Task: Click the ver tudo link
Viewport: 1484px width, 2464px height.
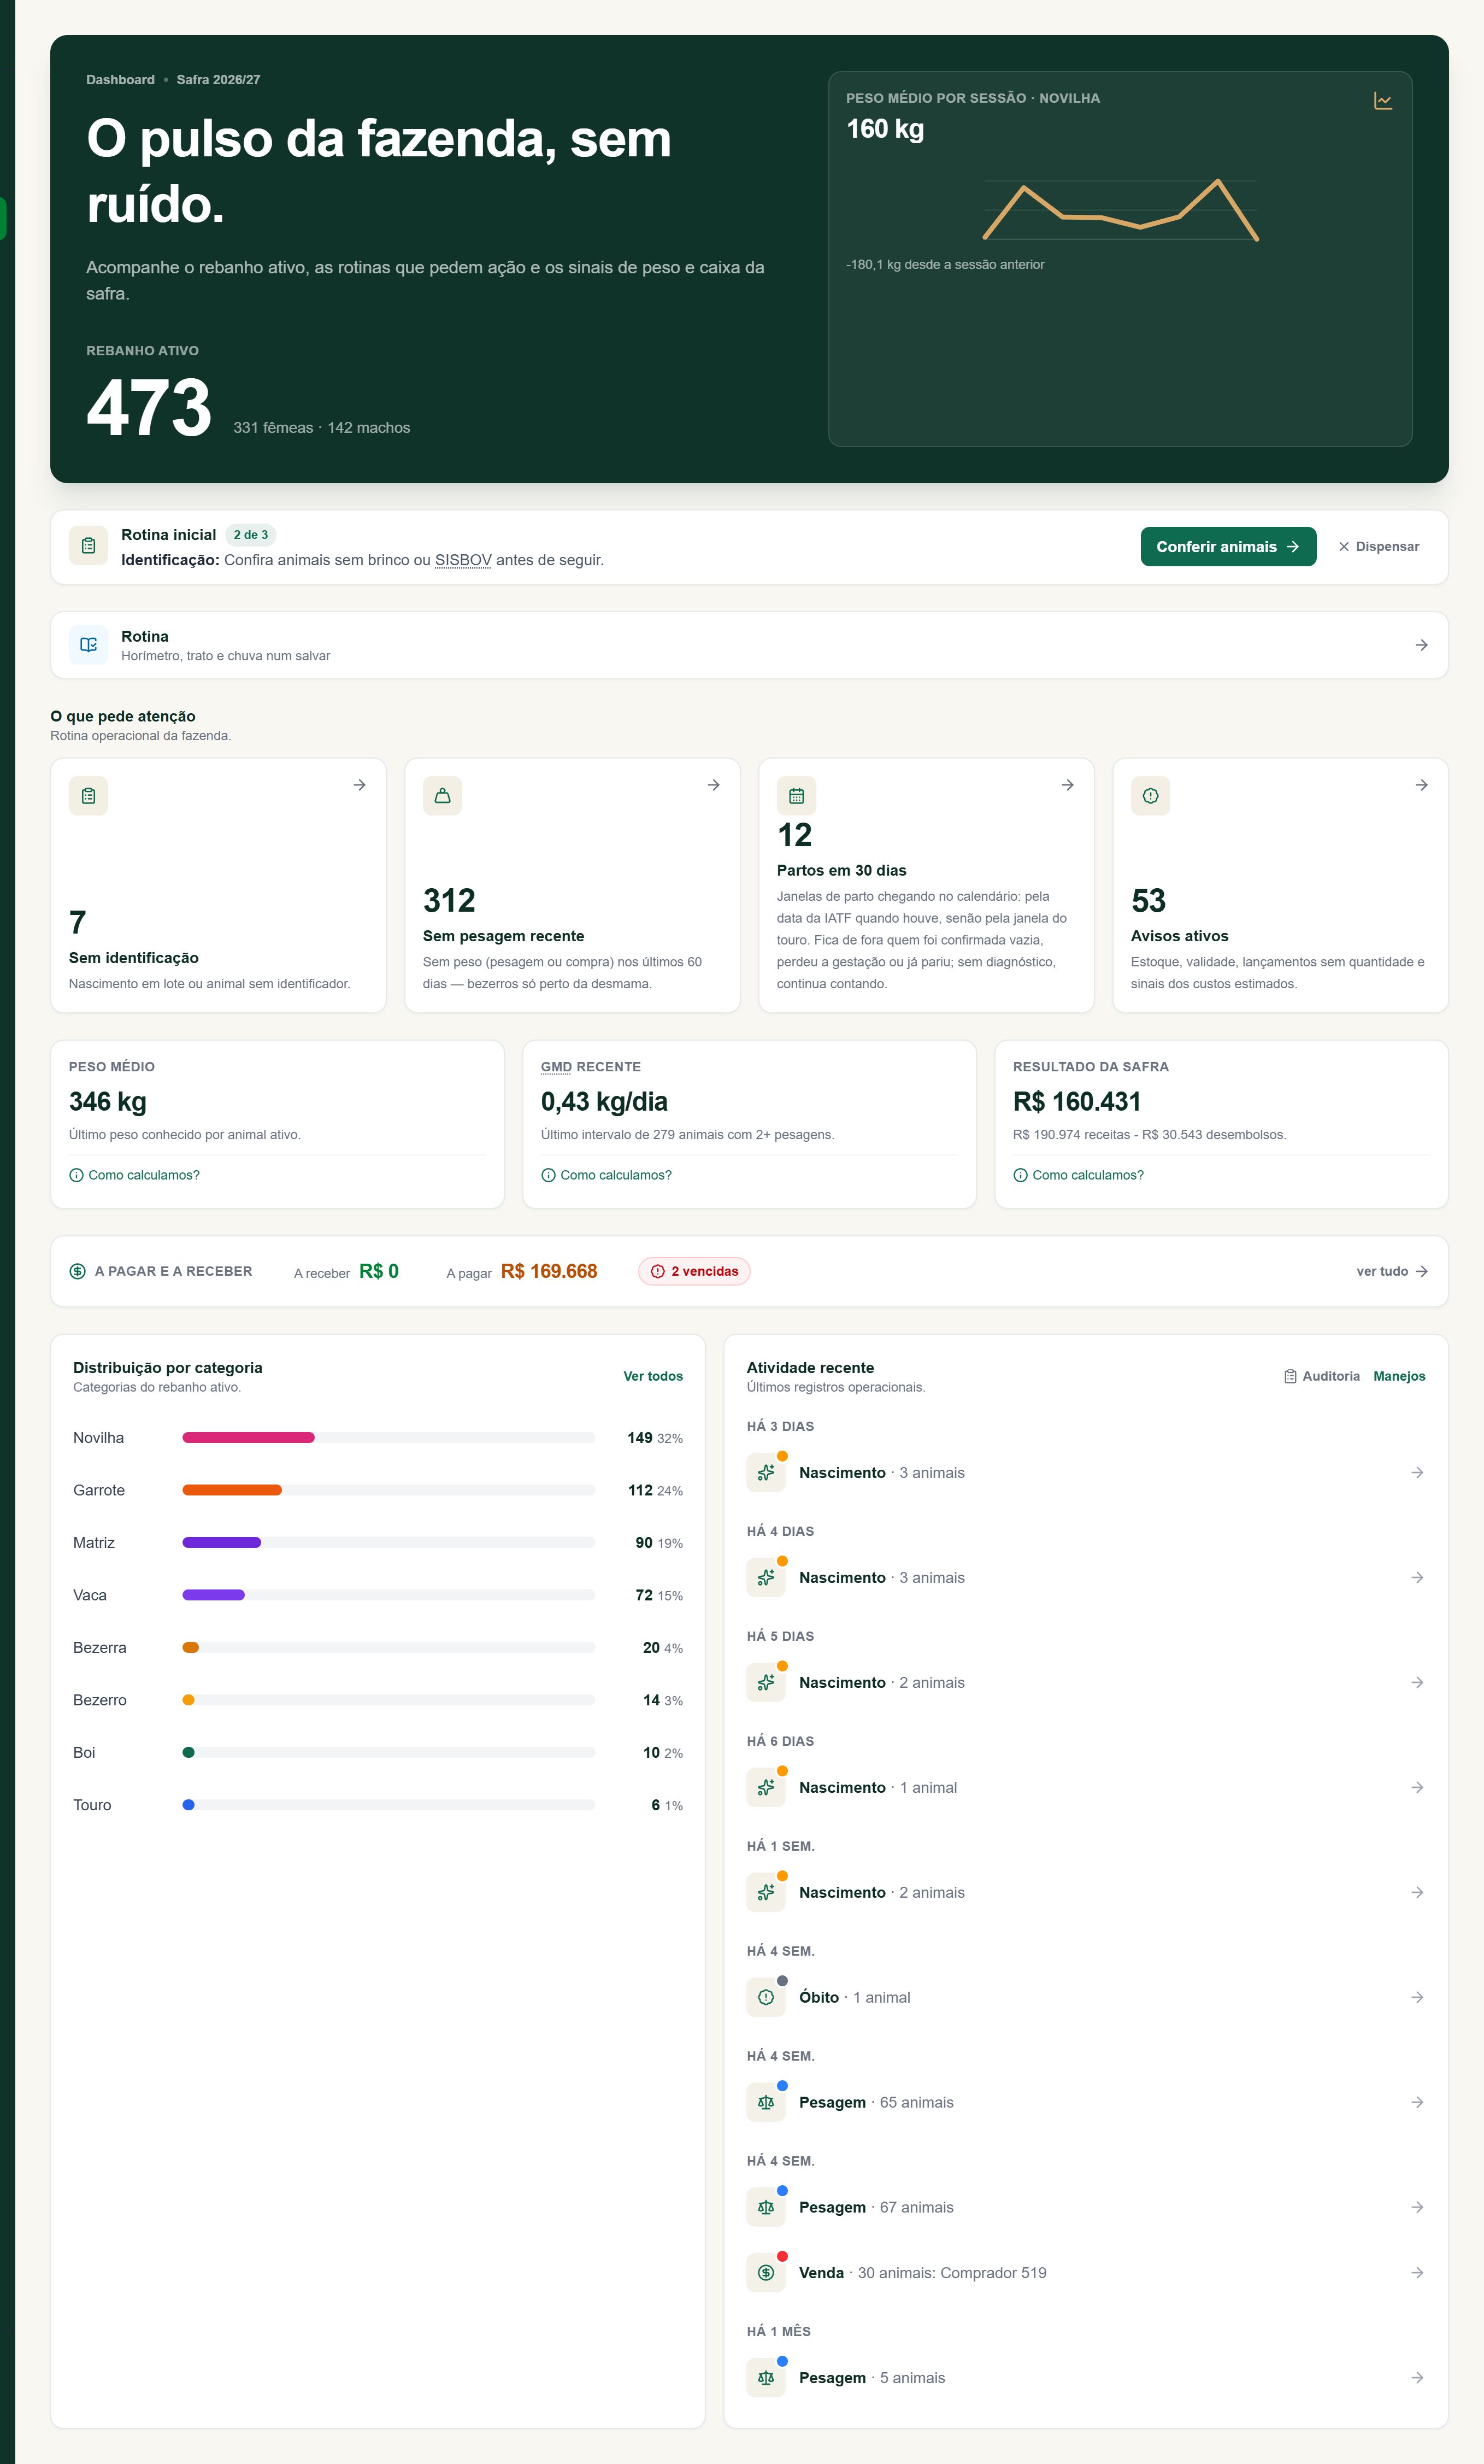Action: click(x=1392, y=1271)
